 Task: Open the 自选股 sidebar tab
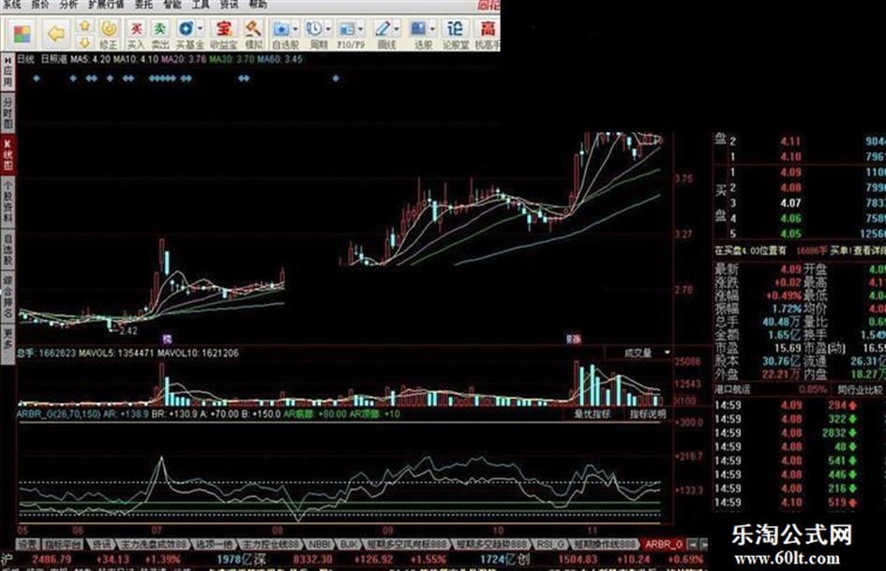click(x=8, y=249)
